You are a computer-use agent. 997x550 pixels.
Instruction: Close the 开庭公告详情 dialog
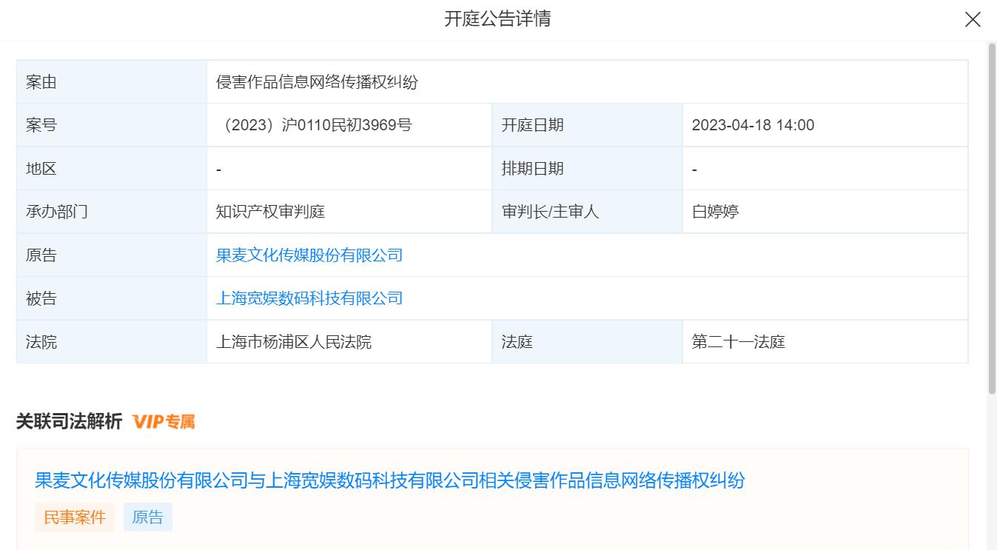pos(973,20)
